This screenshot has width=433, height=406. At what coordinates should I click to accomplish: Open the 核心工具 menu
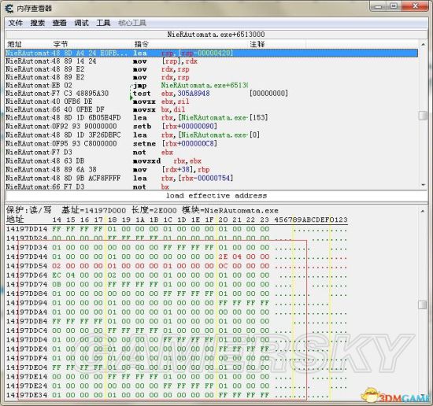pyautogui.click(x=132, y=23)
